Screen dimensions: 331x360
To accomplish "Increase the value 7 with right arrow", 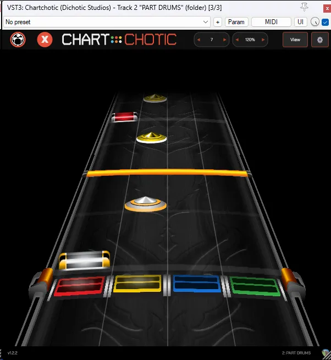I will 224,40.
